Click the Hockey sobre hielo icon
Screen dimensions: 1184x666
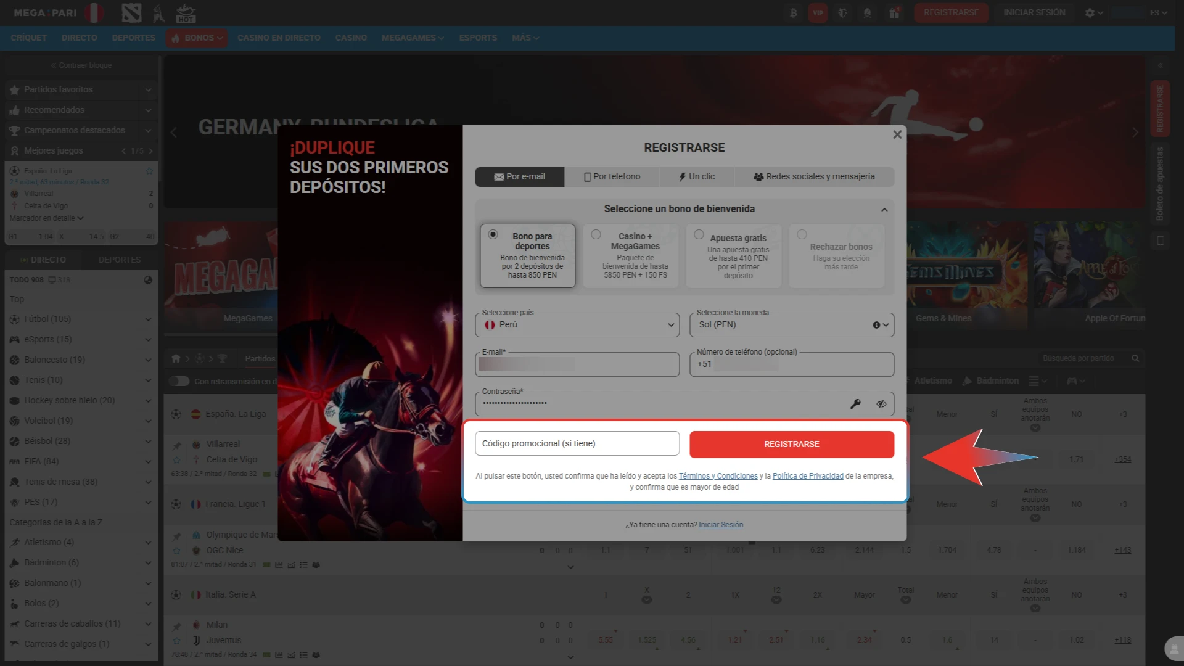point(15,401)
